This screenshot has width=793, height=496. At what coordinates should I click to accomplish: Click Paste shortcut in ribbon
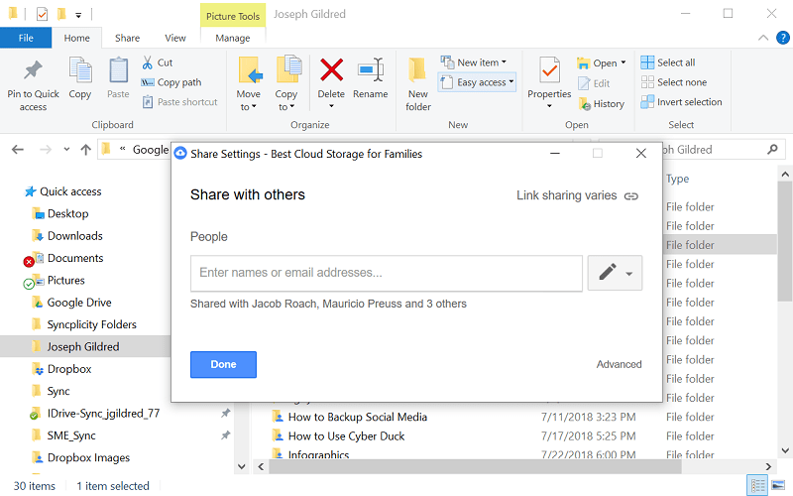[179, 102]
